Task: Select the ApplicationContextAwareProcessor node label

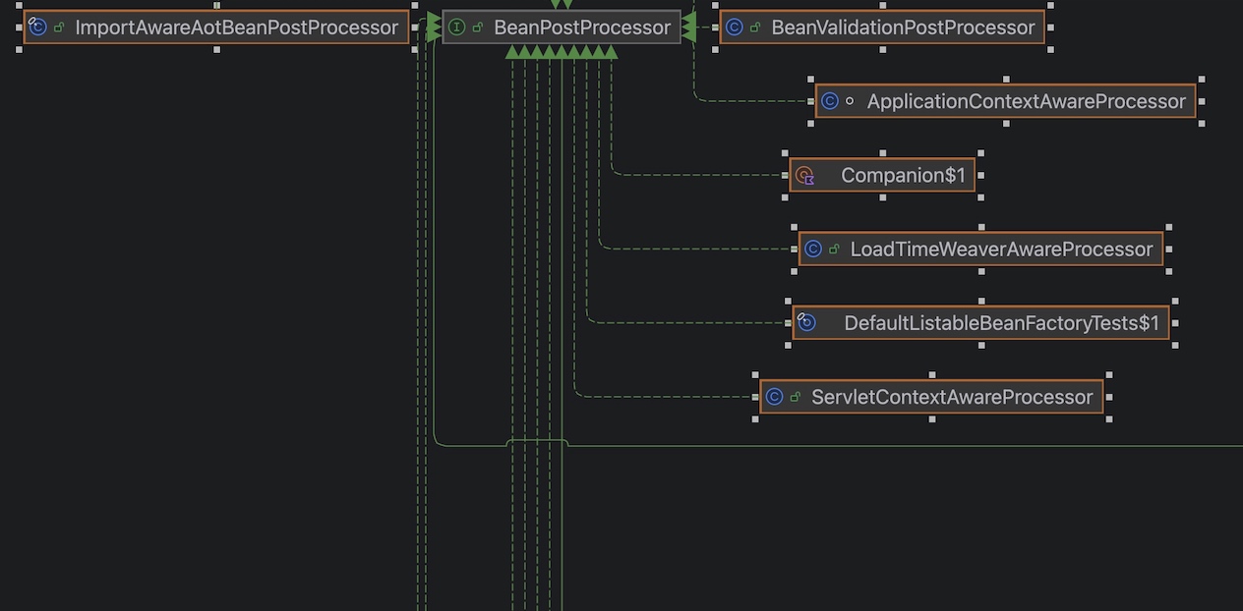Action: tap(1026, 102)
